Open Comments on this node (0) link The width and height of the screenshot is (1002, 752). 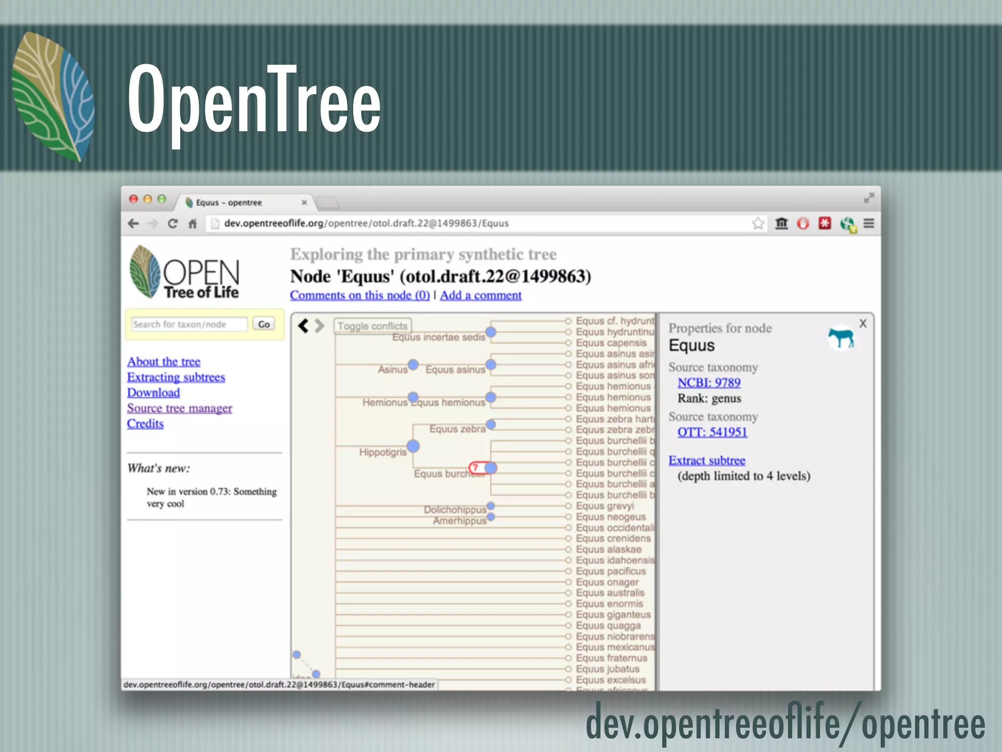360,295
